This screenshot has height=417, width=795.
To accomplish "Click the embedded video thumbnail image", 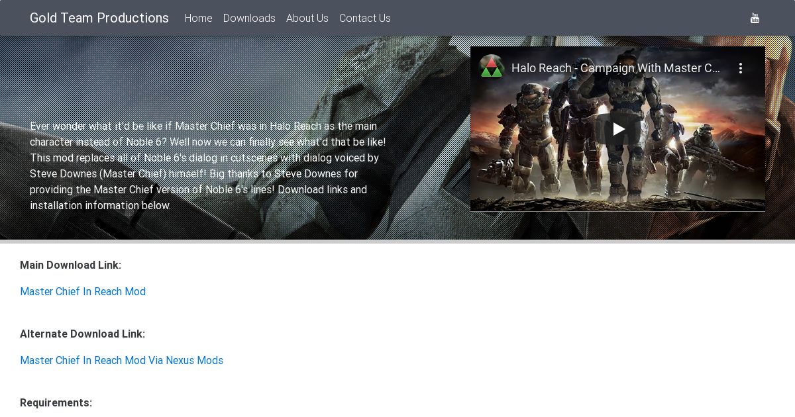I will (617, 128).
